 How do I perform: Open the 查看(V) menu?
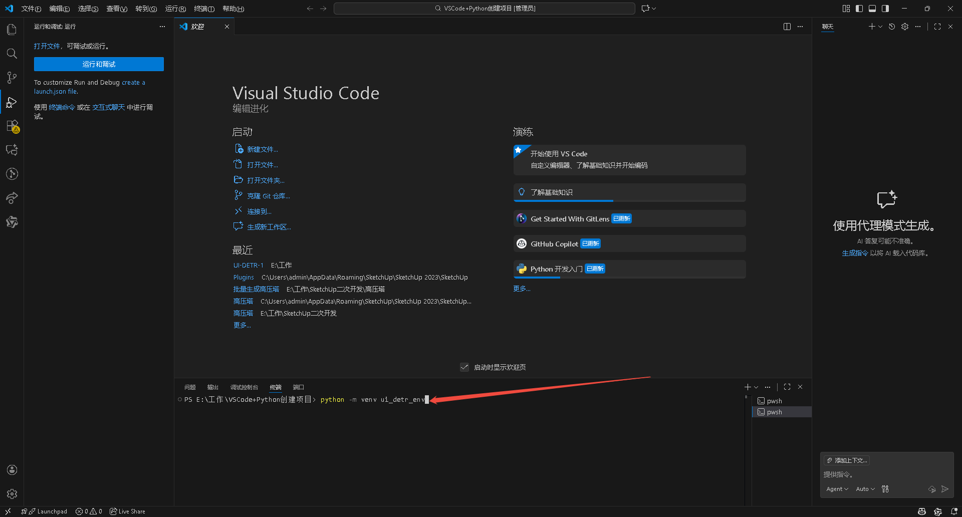tap(117, 9)
